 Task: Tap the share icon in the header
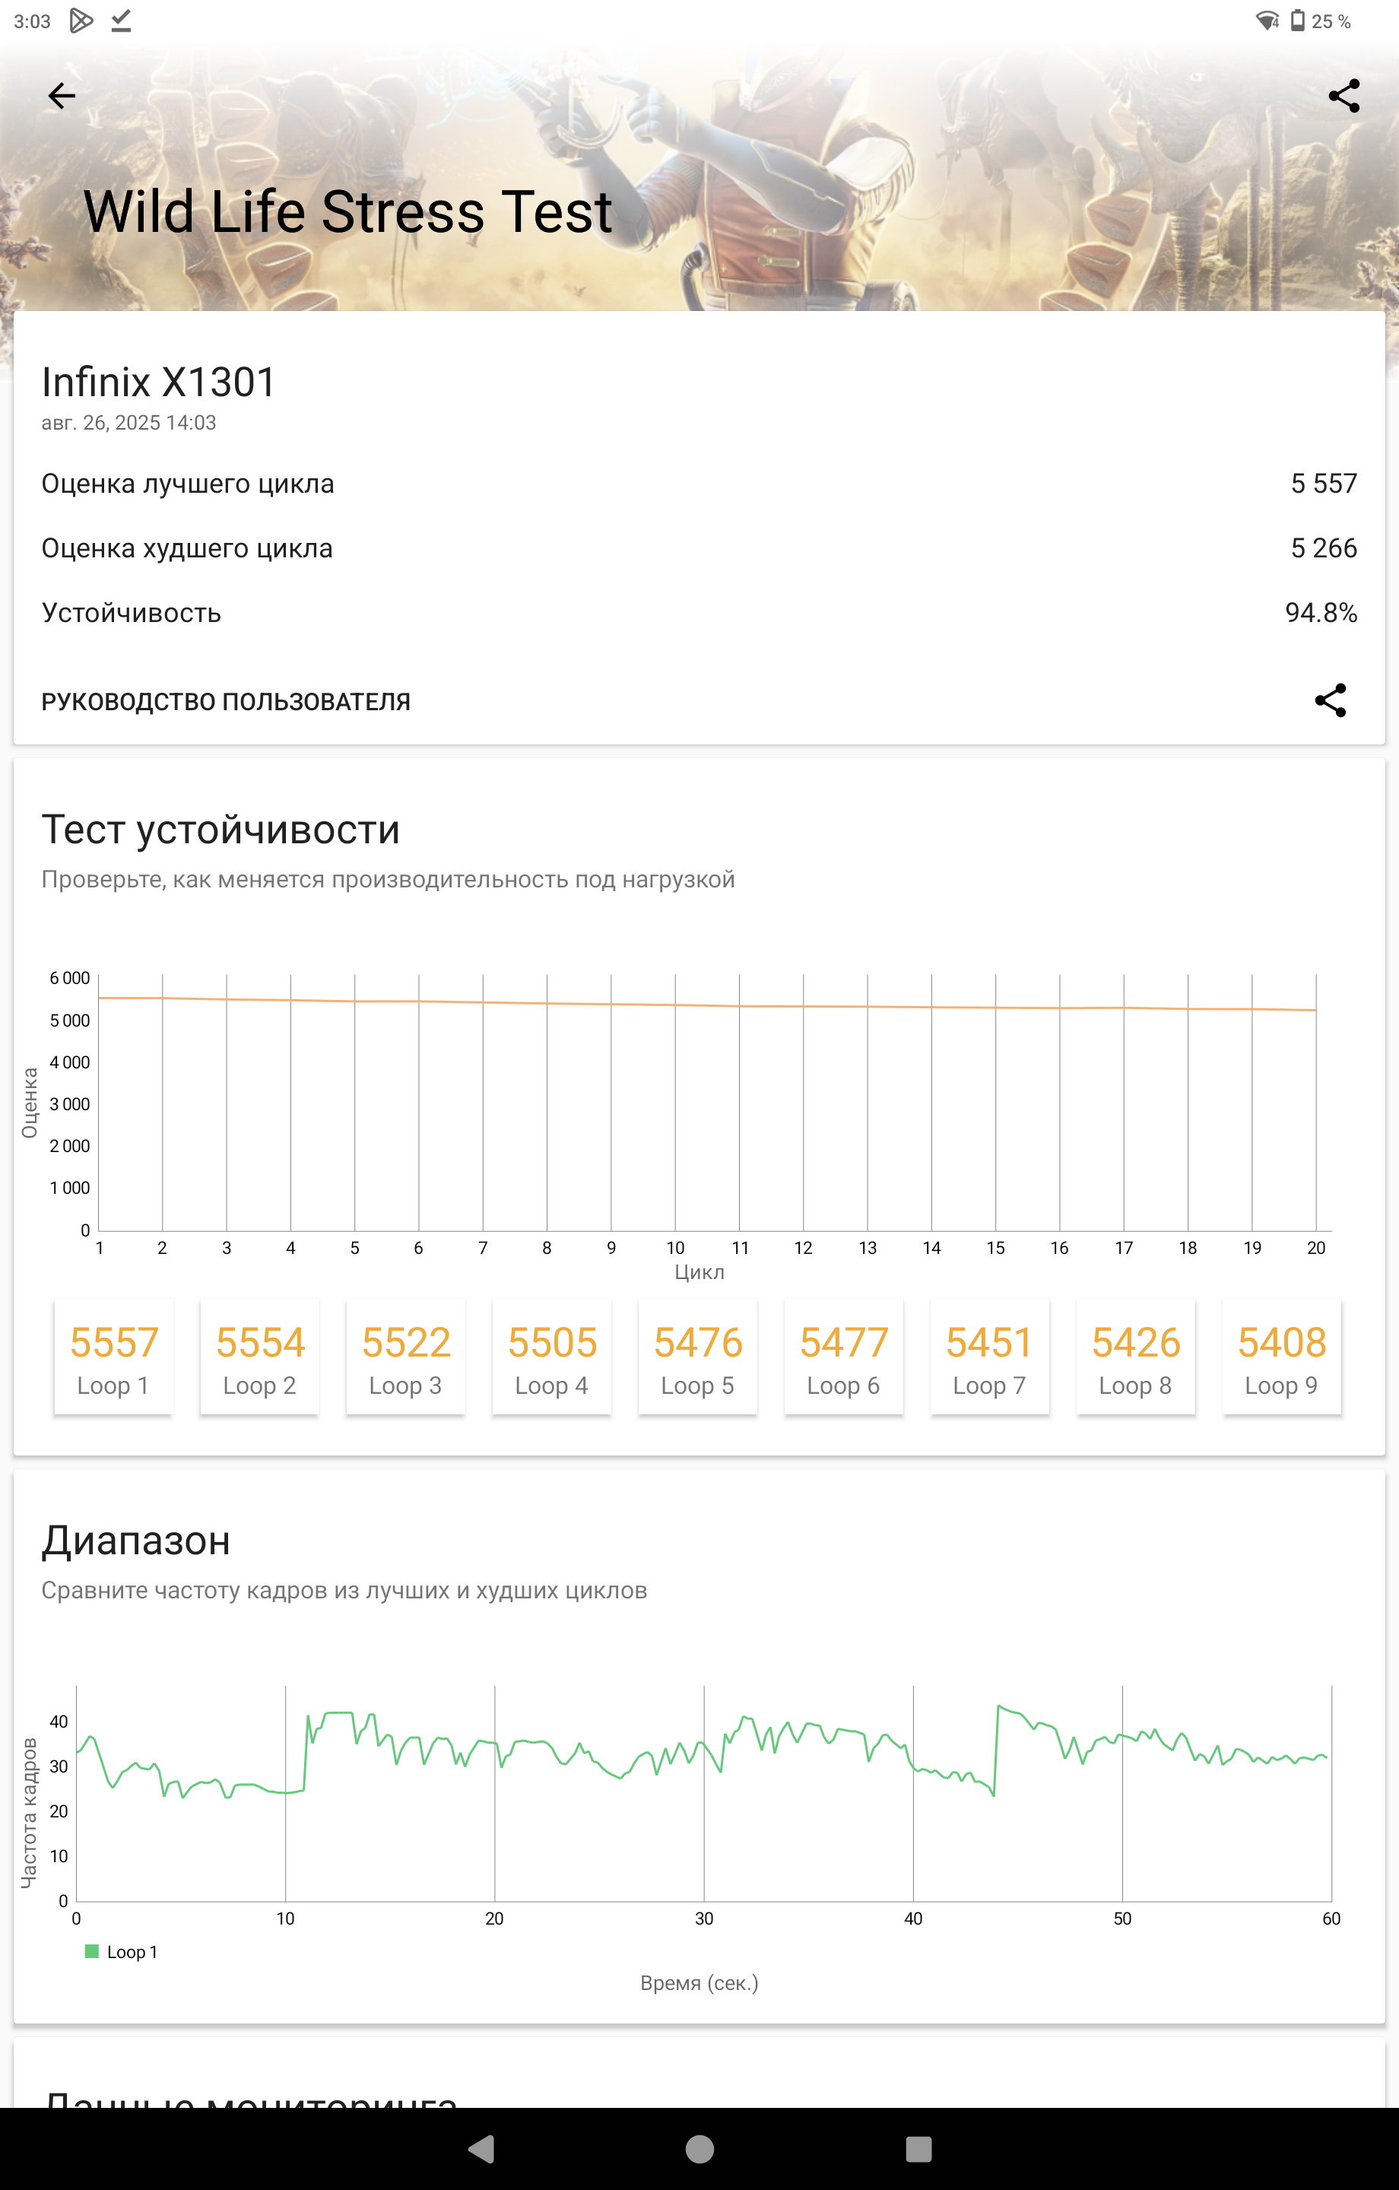(1343, 96)
